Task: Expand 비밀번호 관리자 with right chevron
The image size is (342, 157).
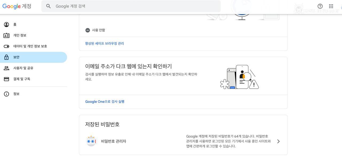Action: pyautogui.click(x=278, y=141)
